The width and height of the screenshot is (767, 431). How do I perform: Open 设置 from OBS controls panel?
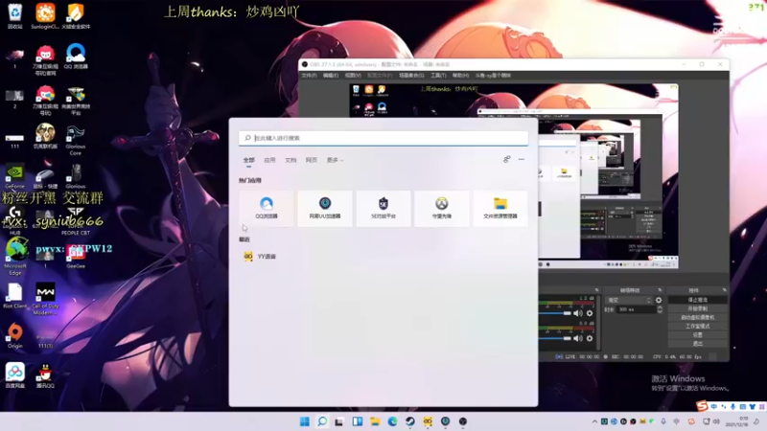(698, 335)
